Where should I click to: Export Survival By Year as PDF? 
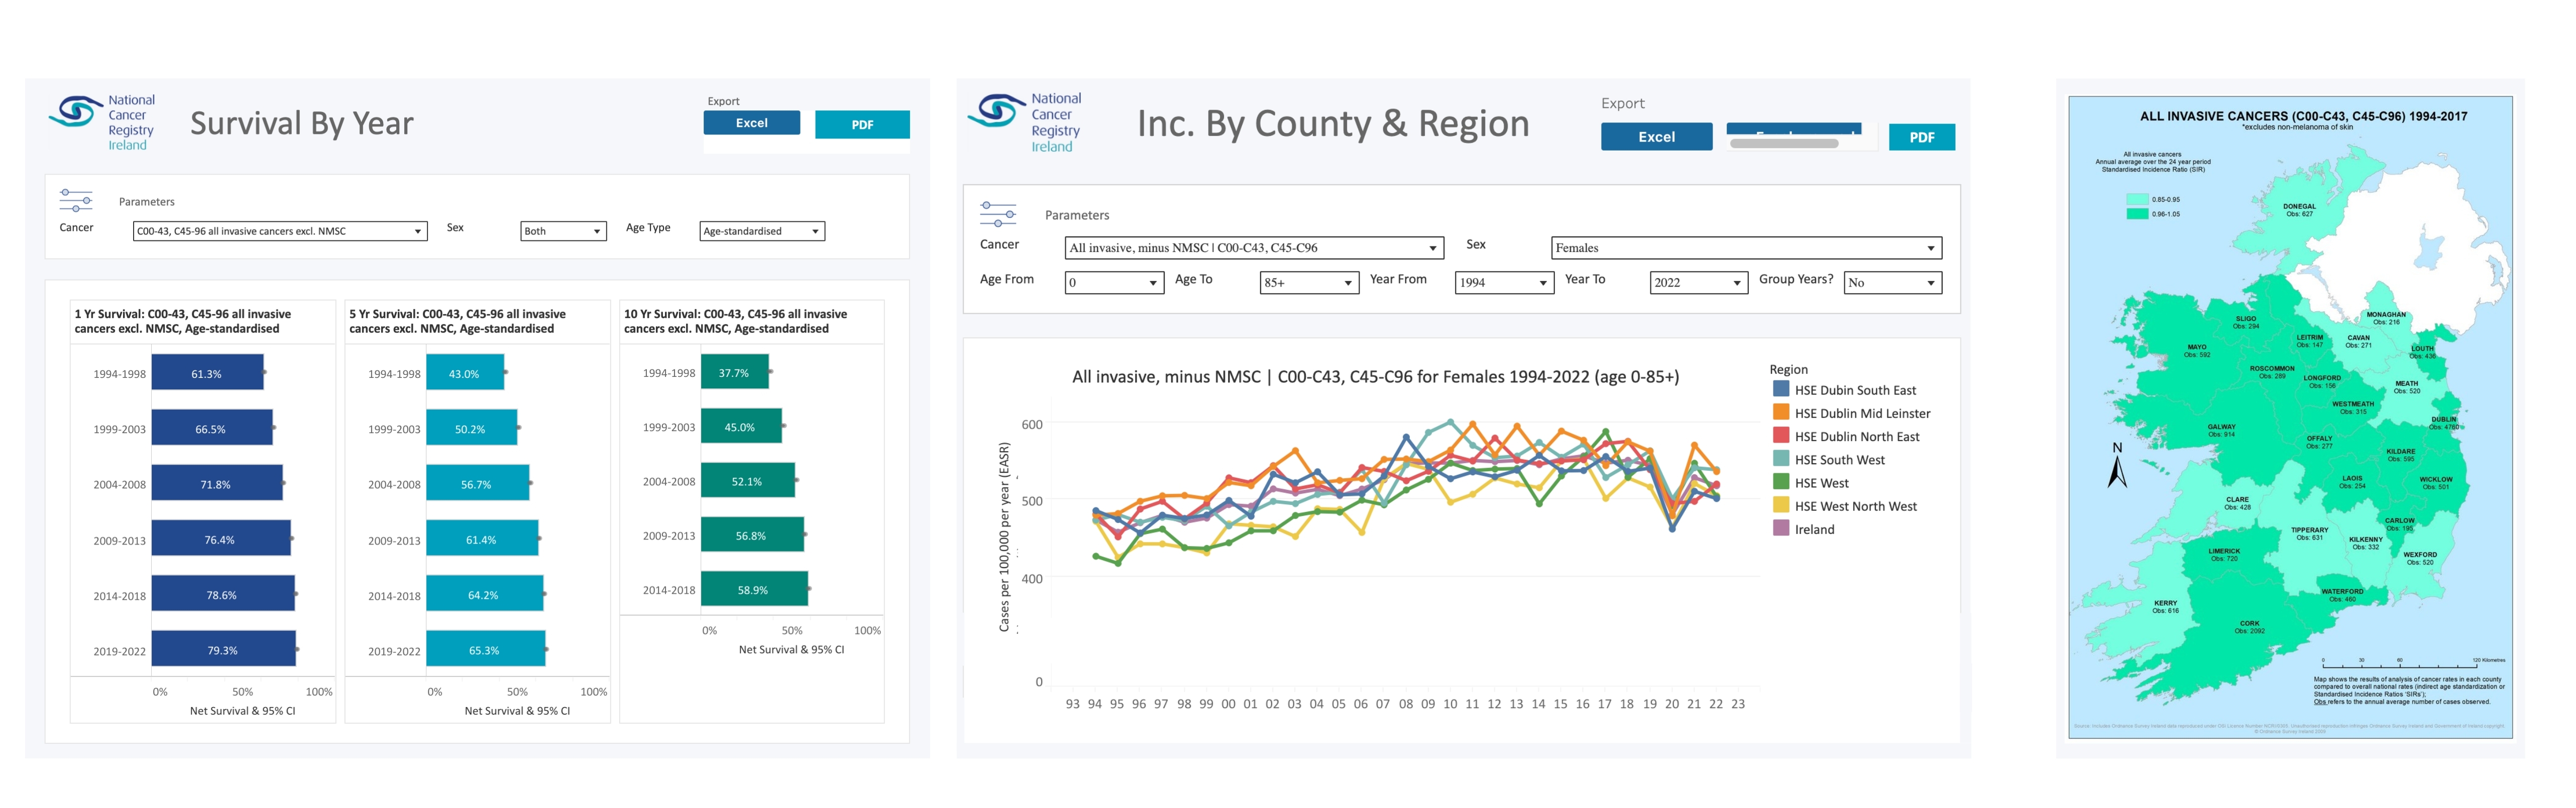pos(862,125)
